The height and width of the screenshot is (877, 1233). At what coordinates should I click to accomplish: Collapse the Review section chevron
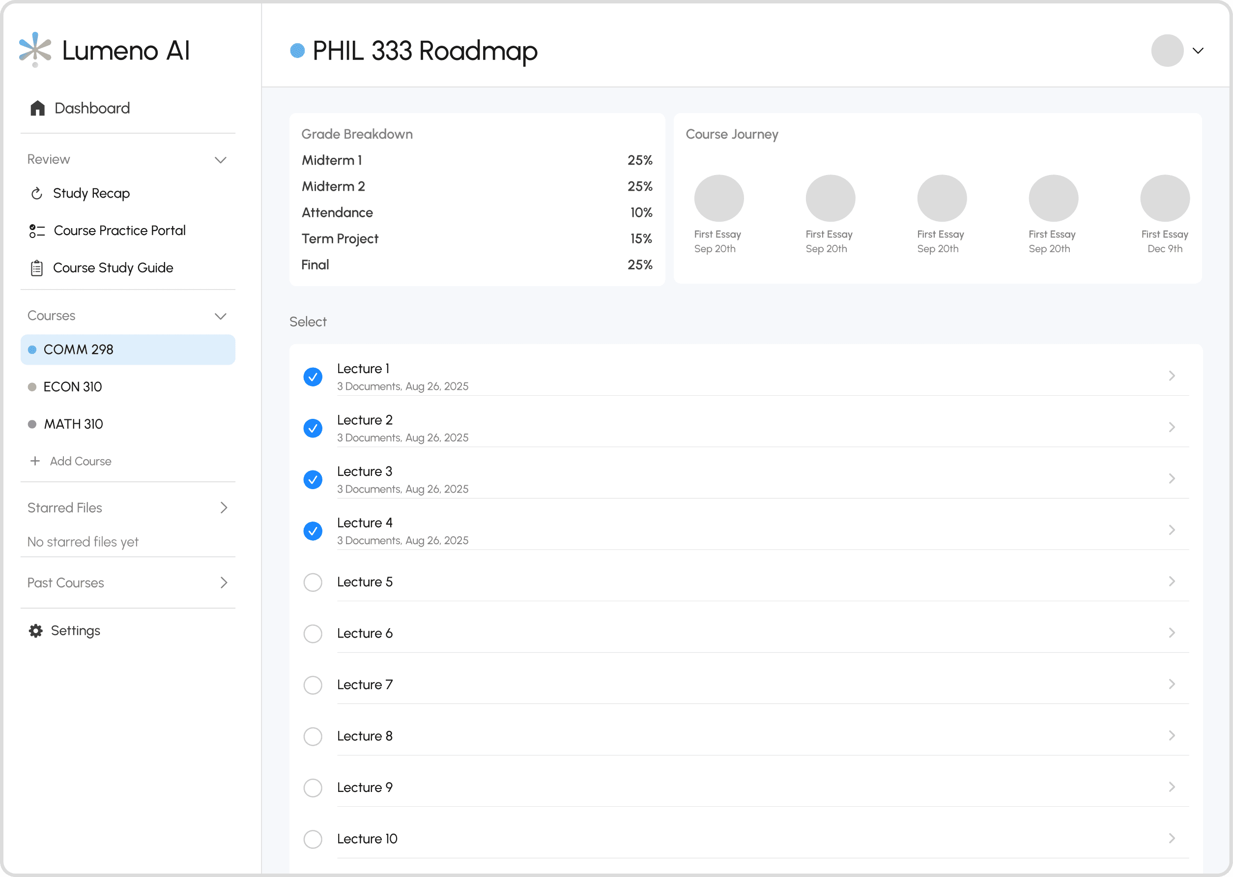click(220, 160)
